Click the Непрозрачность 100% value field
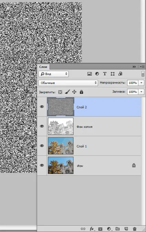The height and width of the screenshot is (232, 146). pos(133,83)
